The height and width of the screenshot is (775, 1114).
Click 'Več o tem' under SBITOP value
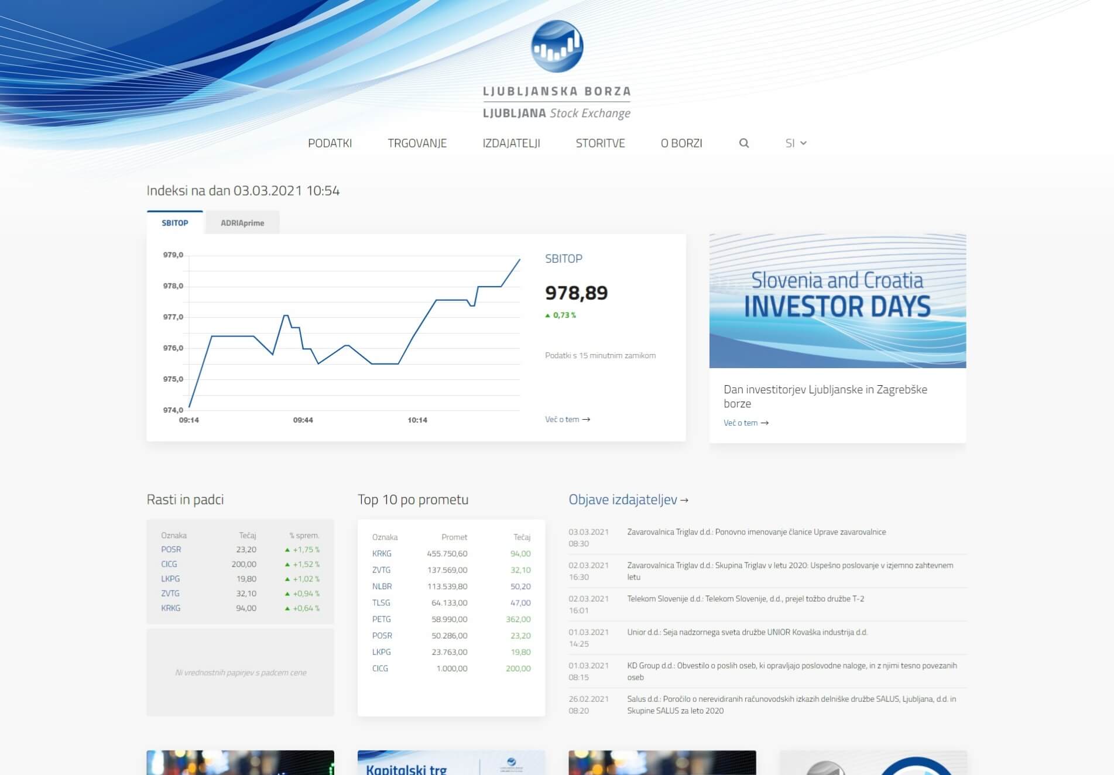pyautogui.click(x=567, y=420)
